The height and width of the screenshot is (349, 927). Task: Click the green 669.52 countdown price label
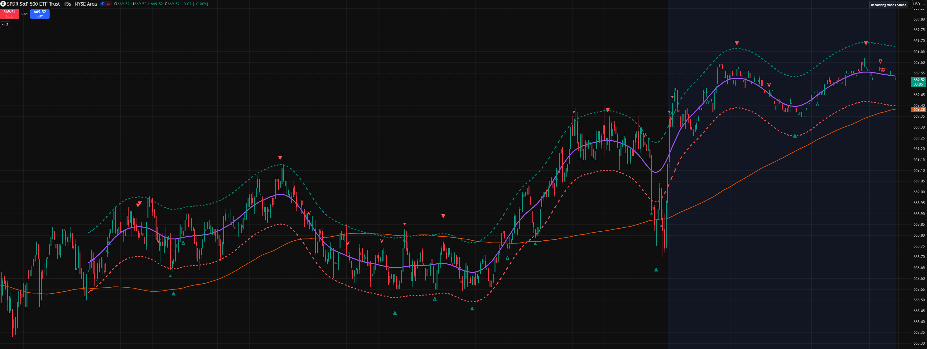918,82
